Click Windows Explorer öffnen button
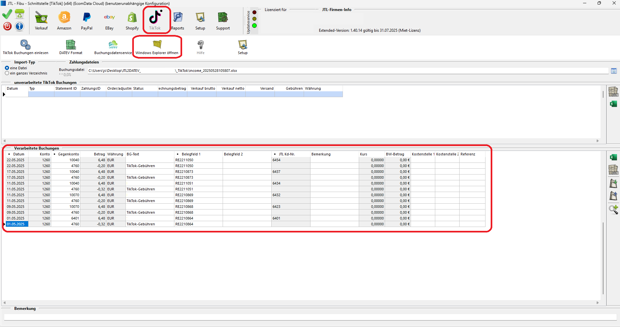 tap(157, 47)
